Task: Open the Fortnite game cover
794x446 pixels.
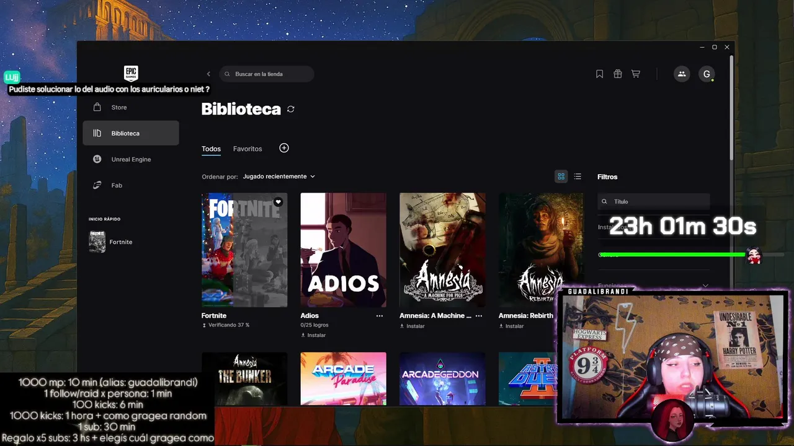Action: coord(244,250)
